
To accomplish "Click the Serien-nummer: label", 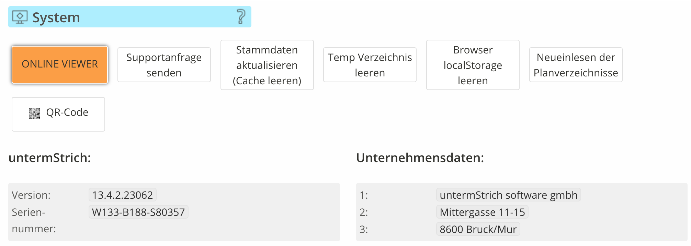I will click(x=34, y=220).
